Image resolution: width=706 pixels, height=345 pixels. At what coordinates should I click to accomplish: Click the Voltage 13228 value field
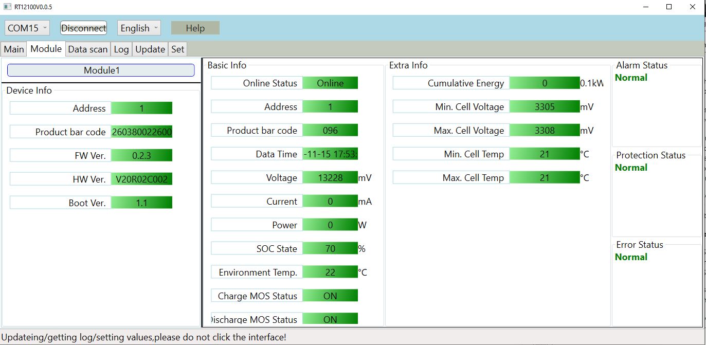330,177
